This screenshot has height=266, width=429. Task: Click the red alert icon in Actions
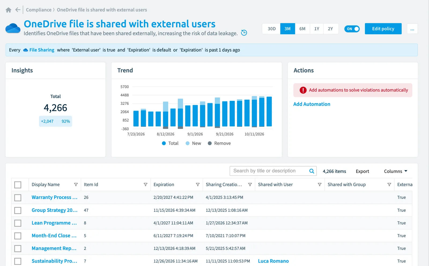(303, 90)
